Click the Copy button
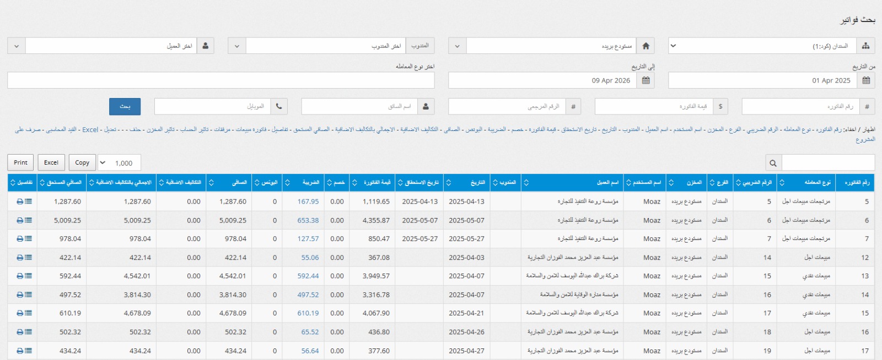Image resolution: width=882 pixels, height=360 pixels. click(82, 162)
